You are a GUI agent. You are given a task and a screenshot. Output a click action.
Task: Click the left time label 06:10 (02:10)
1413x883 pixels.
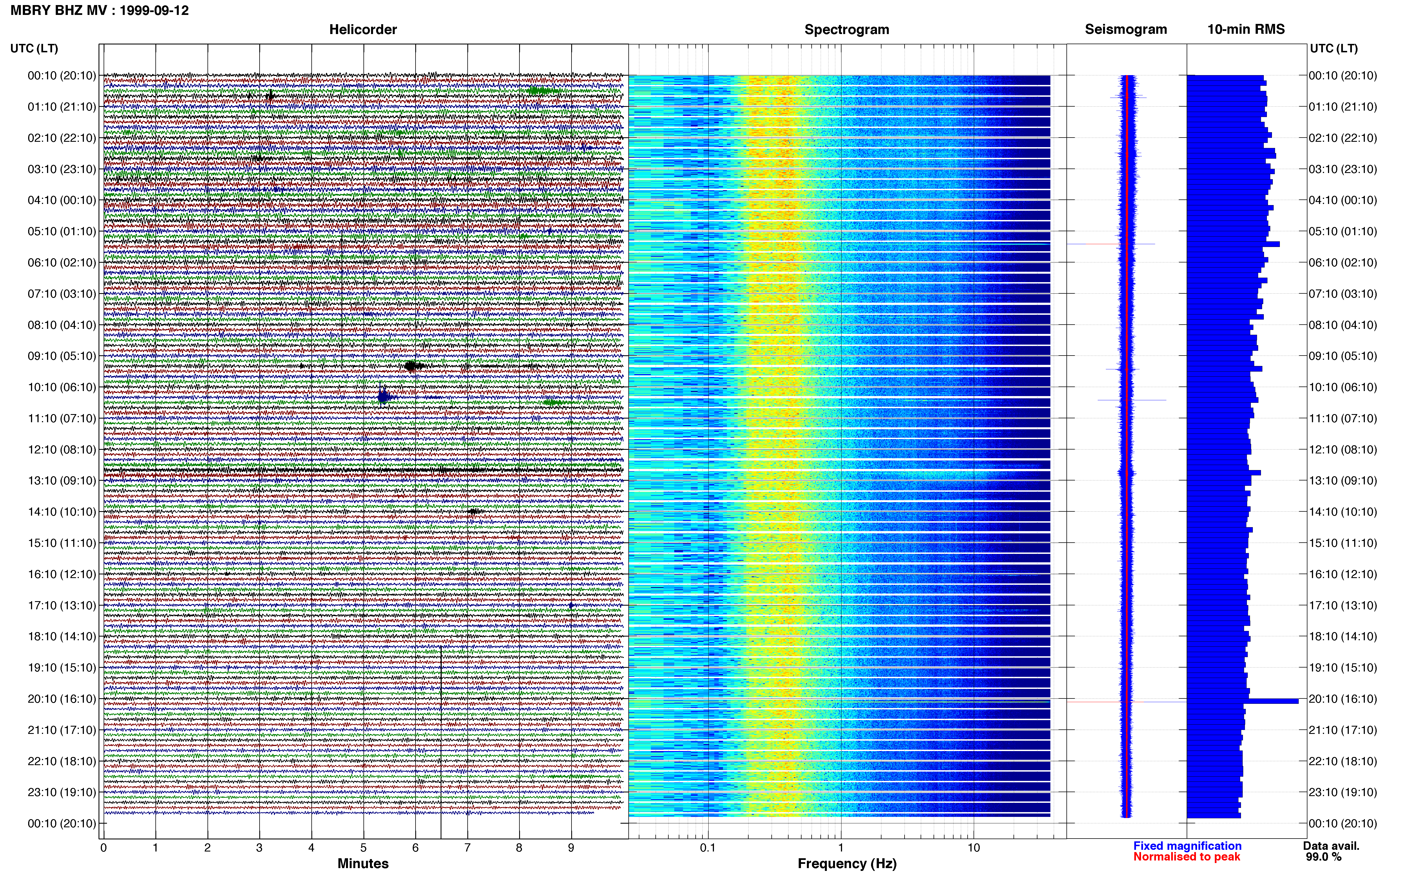pyautogui.click(x=62, y=263)
